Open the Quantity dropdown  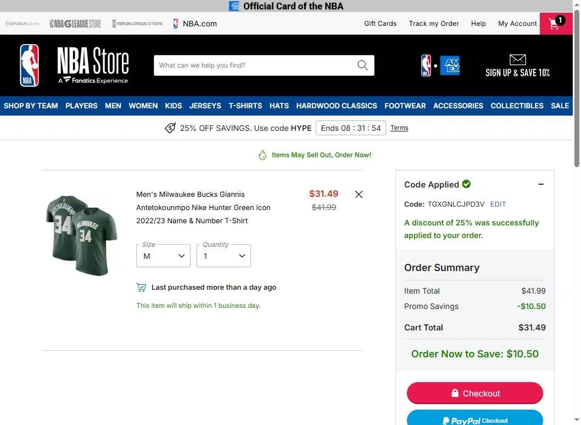coord(224,256)
